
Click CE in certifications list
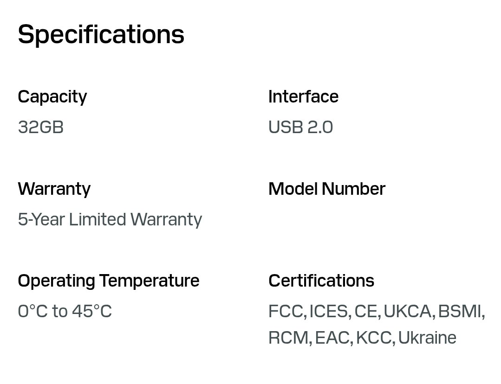click(x=365, y=311)
